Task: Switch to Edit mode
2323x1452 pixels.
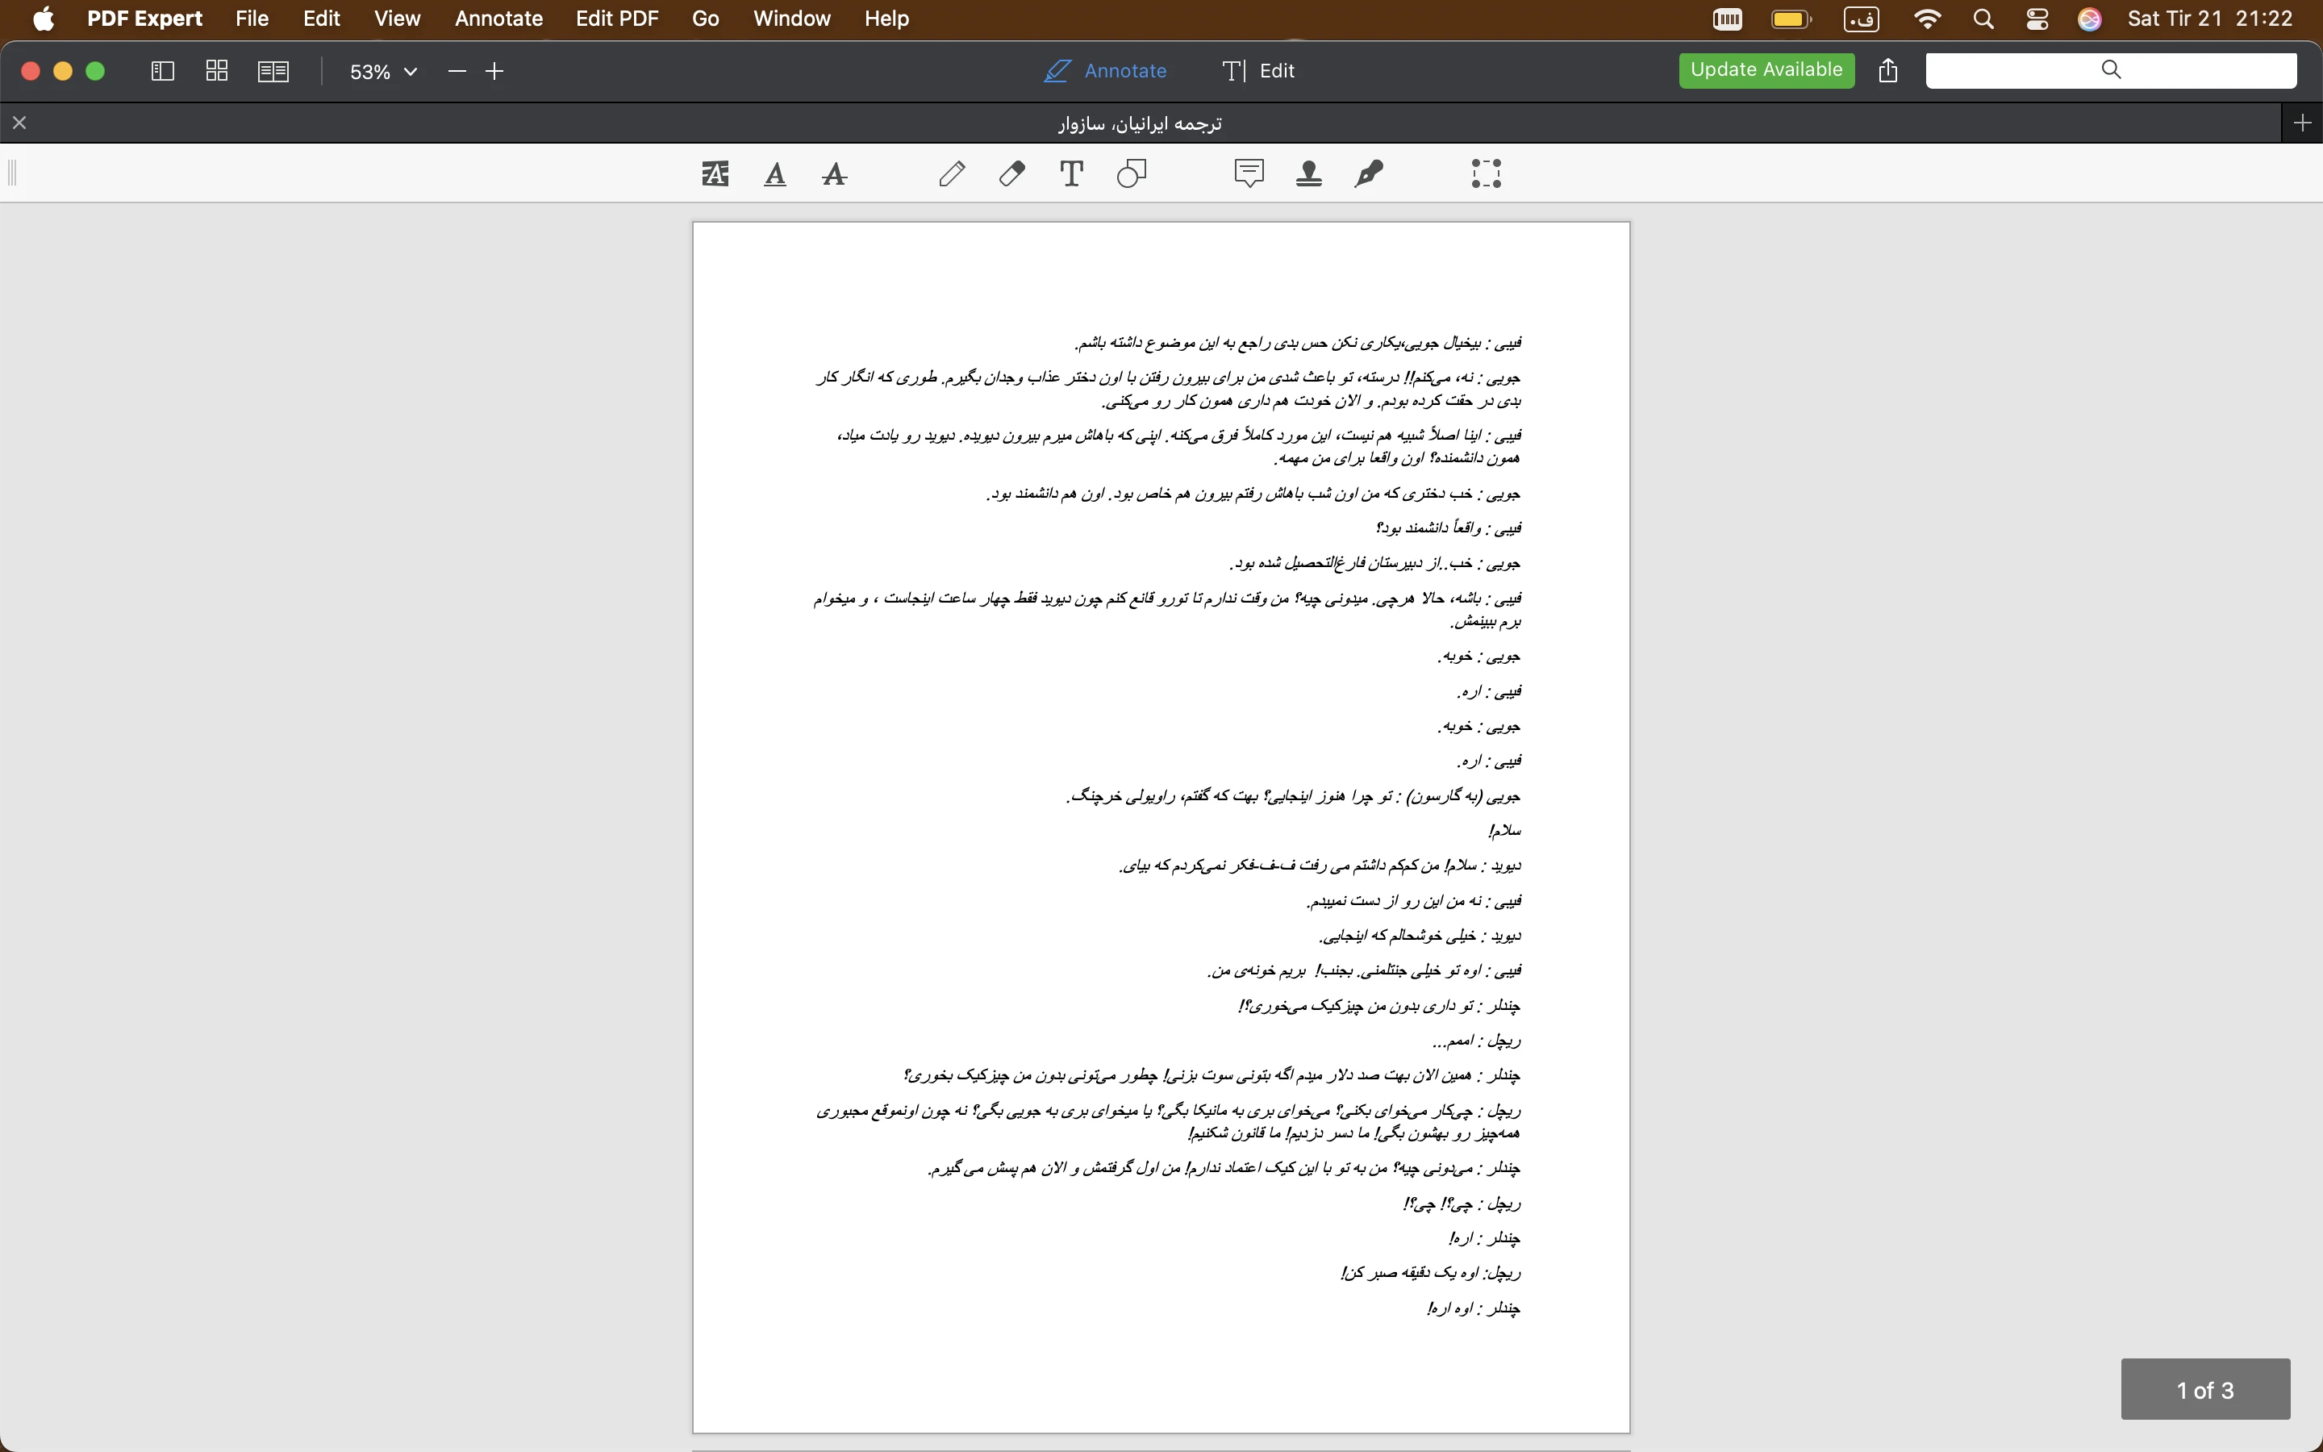Action: 1258,71
